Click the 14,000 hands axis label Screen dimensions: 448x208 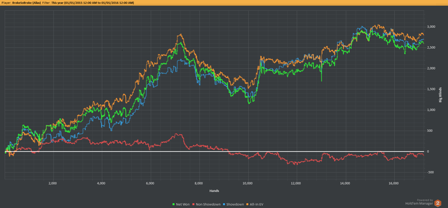click(x=345, y=183)
